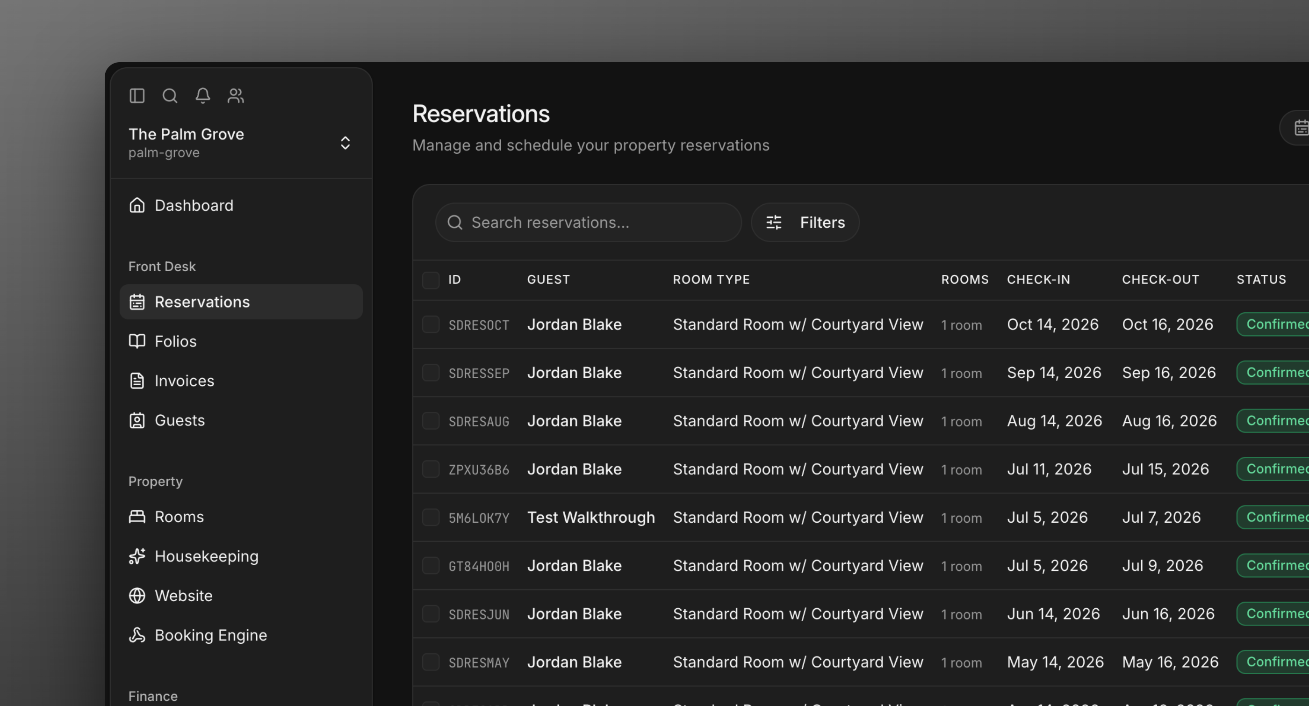1309x706 pixels.
Task: Sort by the STATUS column header
Action: [x=1261, y=280]
